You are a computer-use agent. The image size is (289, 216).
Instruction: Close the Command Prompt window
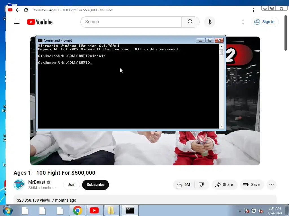point(219,40)
